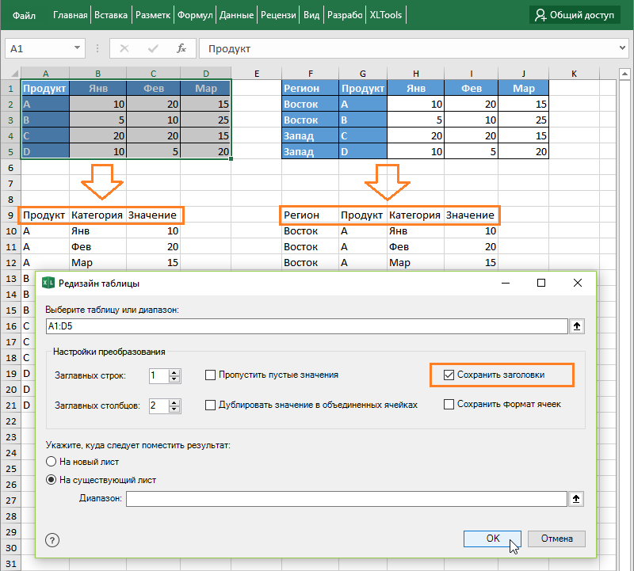Image resolution: width=634 pixels, height=571 pixels.
Task: Click the range picker icon next to A1:D5 field
Action: pos(576,325)
